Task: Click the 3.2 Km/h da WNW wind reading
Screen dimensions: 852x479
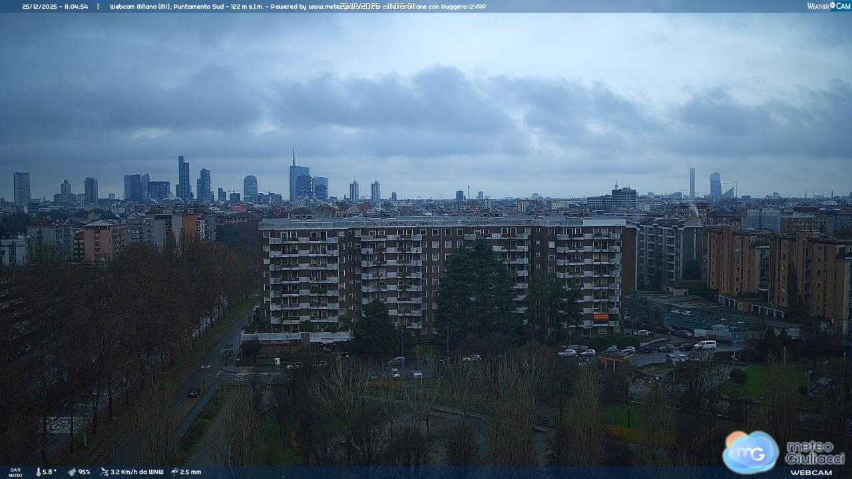Action: 137,472
